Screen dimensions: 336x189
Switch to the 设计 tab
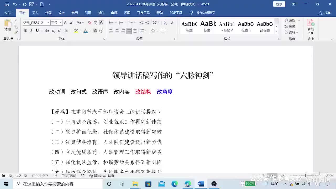pos(61,13)
